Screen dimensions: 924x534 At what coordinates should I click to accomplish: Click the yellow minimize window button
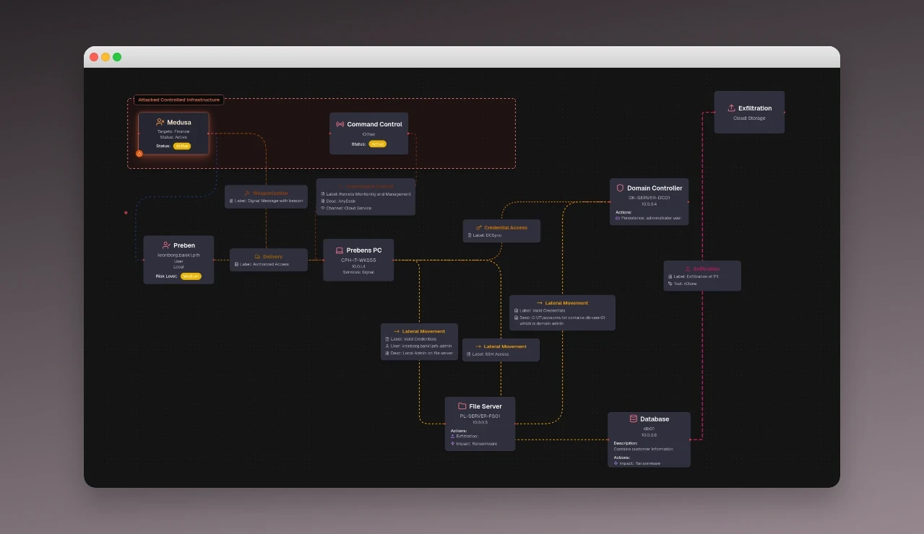(x=105, y=57)
